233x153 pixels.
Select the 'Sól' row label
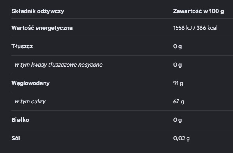pos(16,138)
